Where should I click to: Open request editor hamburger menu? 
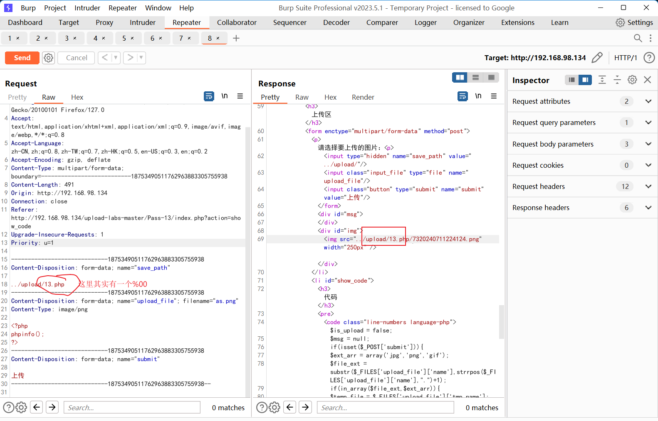tap(240, 96)
